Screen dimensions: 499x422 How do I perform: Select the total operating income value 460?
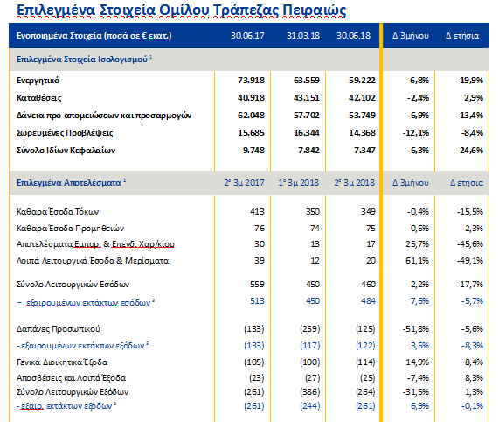[368, 285]
